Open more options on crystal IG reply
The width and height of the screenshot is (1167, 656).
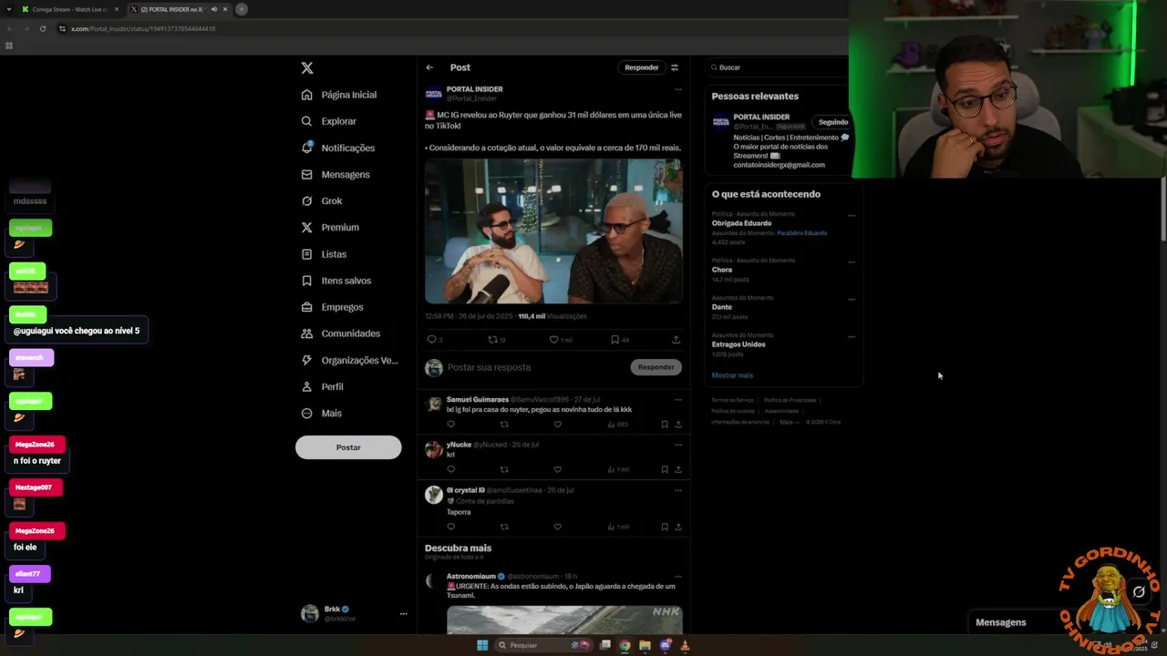677,490
